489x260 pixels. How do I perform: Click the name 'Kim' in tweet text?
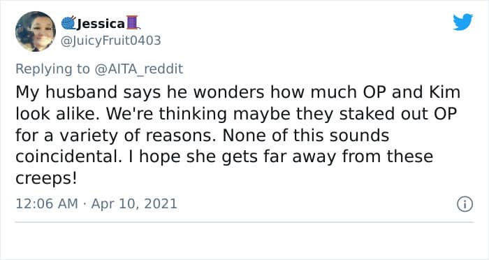click(444, 92)
